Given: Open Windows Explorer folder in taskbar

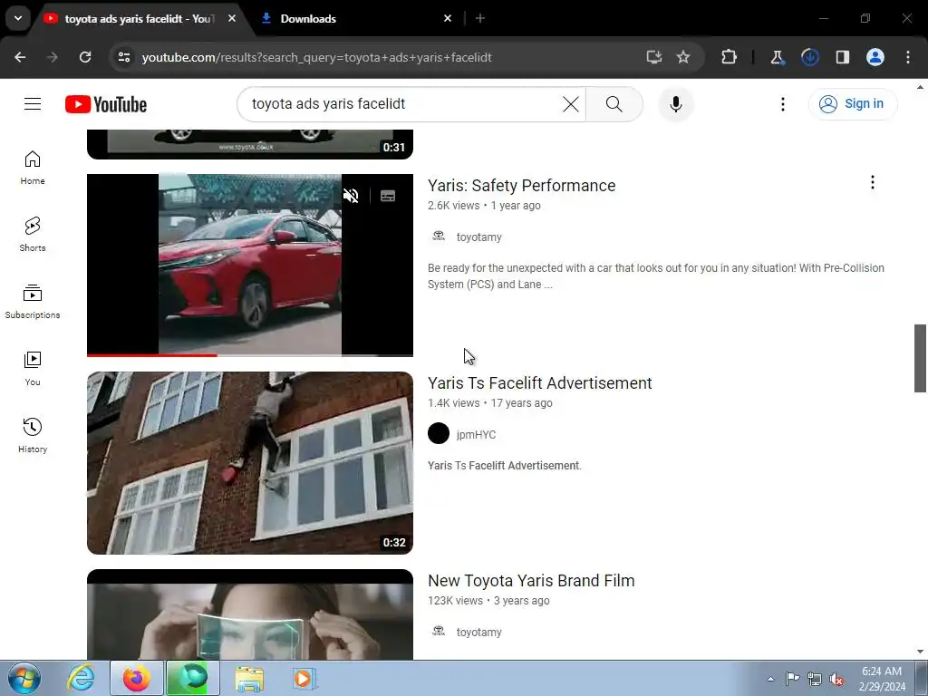Looking at the screenshot, I should 250,678.
